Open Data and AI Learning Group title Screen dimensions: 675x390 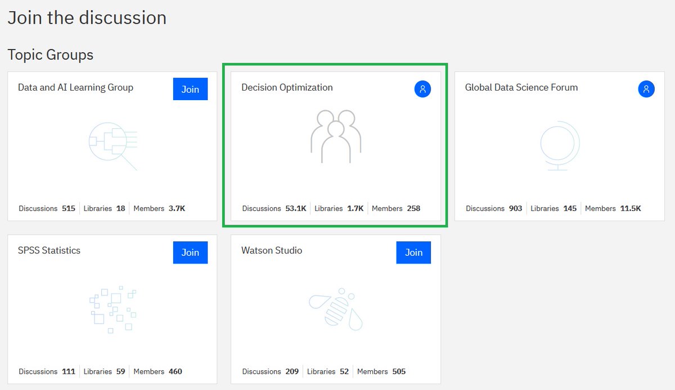tap(75, 87)
